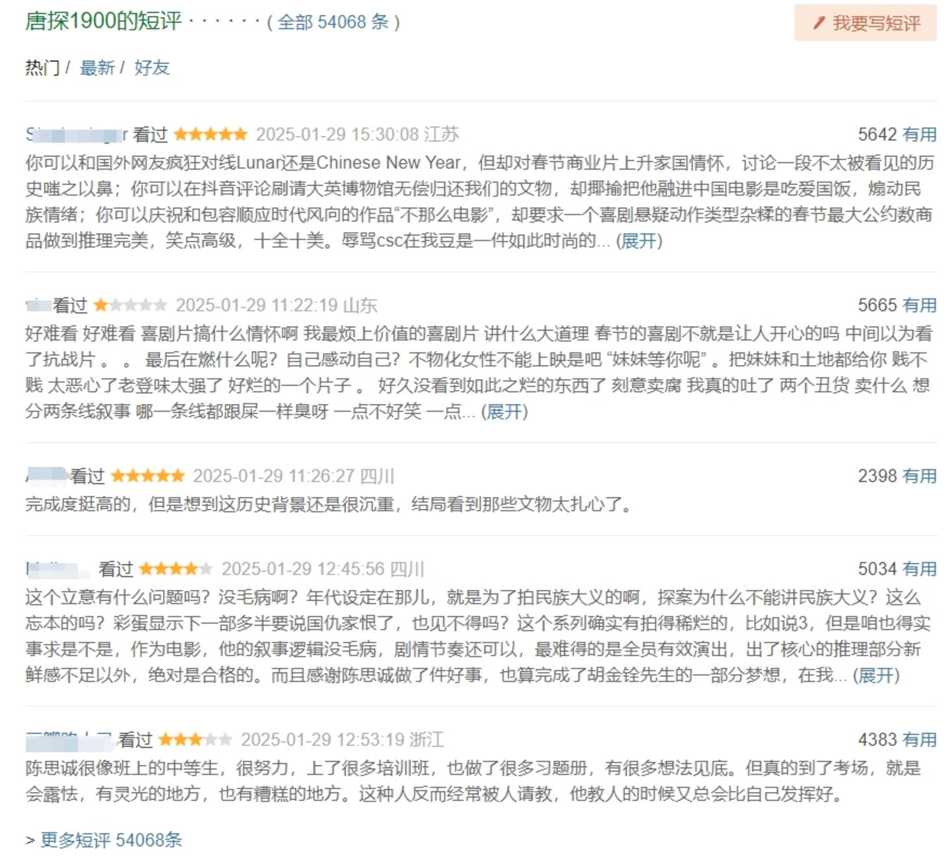Screen dimensions: 950x856
Task: Click the three-star rating of Zhejiang review
Action: tap(195, 740)
